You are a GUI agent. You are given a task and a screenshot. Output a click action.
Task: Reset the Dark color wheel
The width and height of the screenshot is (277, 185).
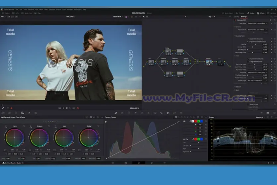[24, 126]
